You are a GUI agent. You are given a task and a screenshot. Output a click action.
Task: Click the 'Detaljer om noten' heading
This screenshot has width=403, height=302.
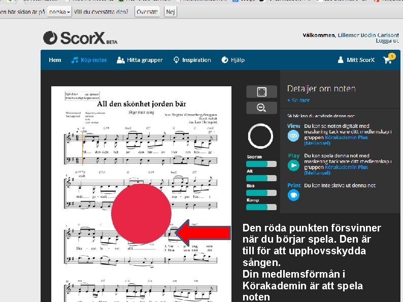pos(321,89)
